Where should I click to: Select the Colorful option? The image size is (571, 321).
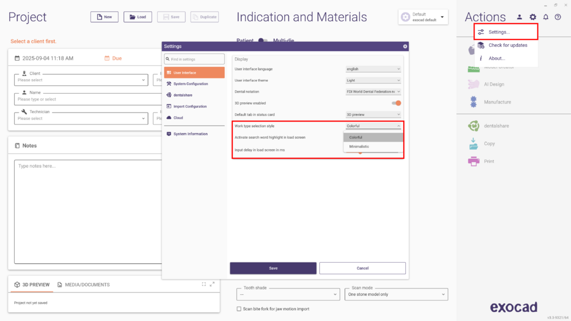373,137
